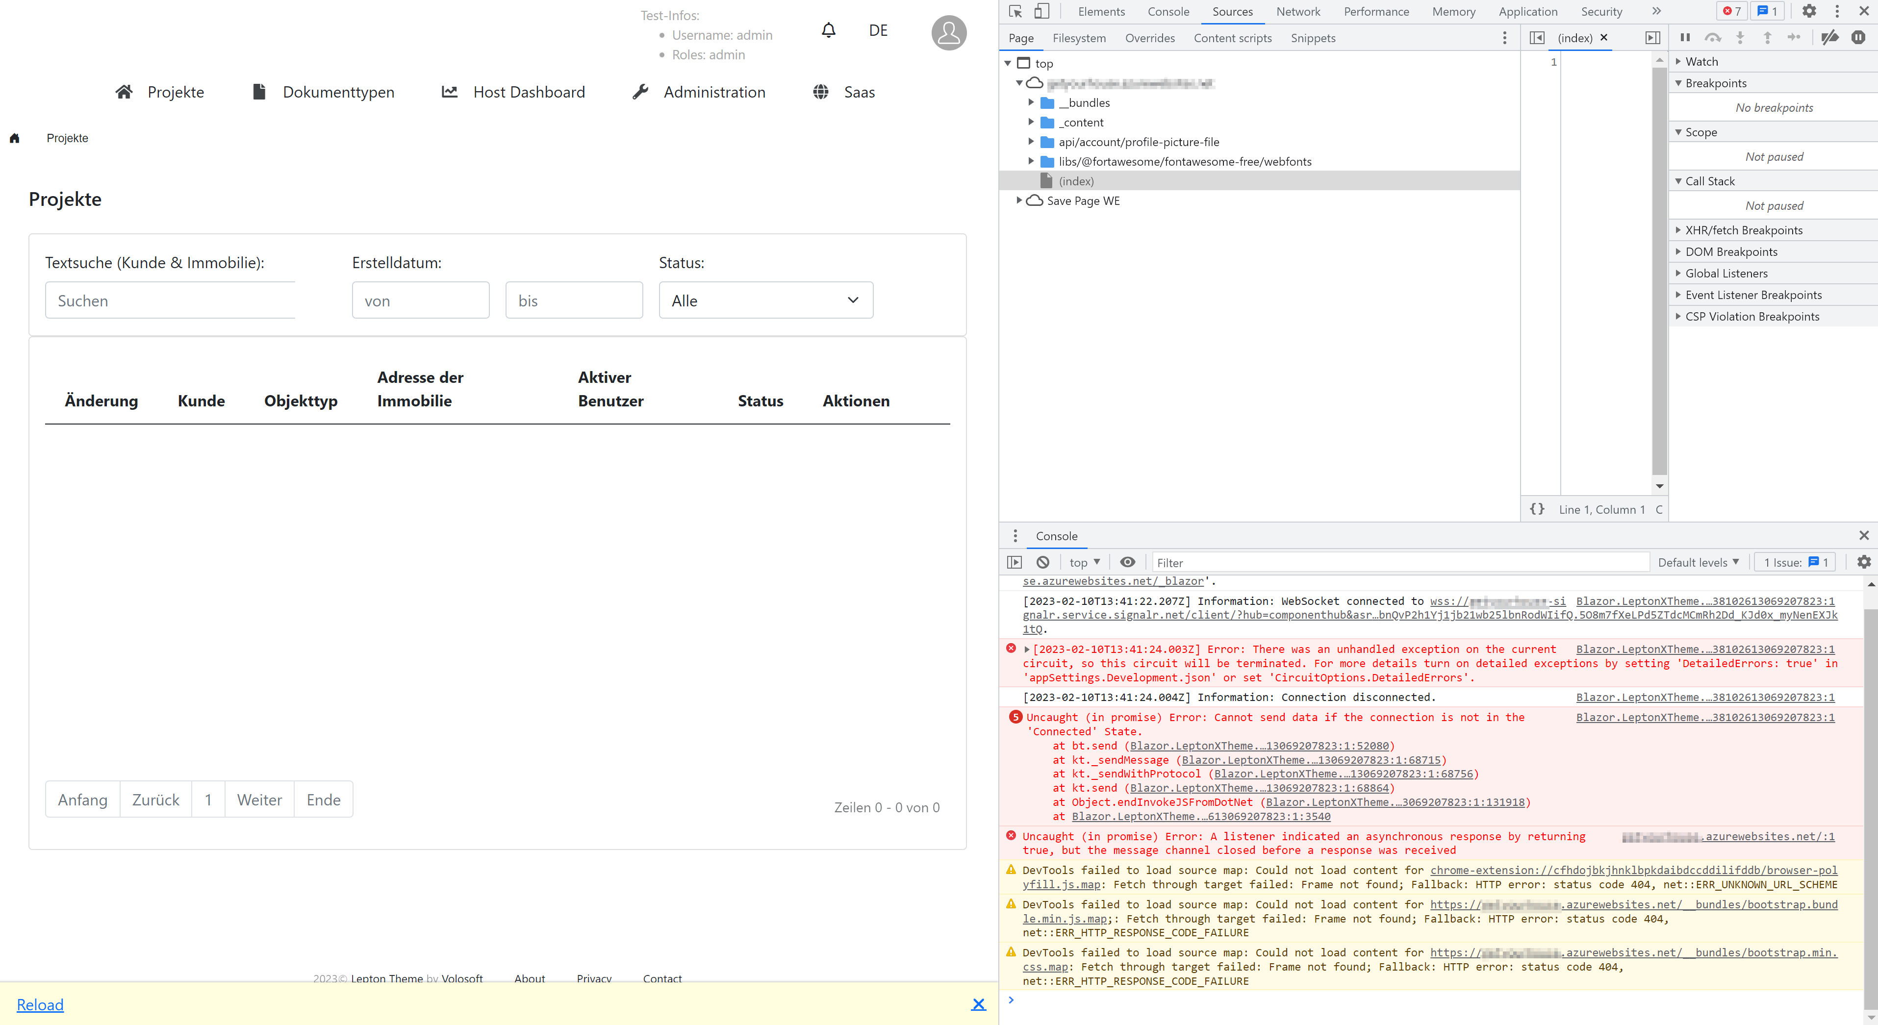Switch to the Network tab in DevTools
Image resolution: width=1878 pixels, height=1025 pixels.
pyautogui.click(x=1298, y=11)
